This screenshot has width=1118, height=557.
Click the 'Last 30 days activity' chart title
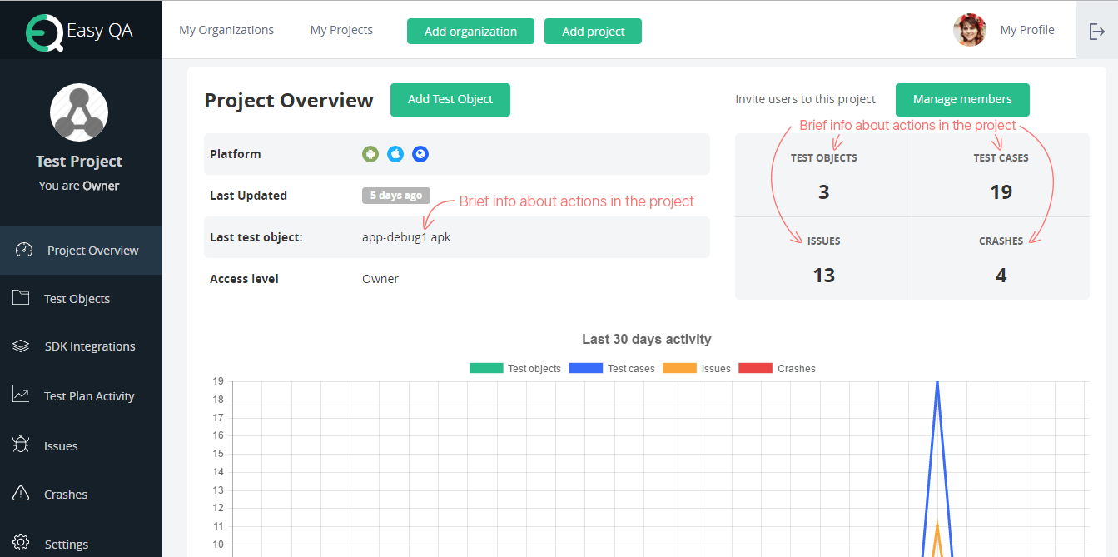[x=647, y=339]
